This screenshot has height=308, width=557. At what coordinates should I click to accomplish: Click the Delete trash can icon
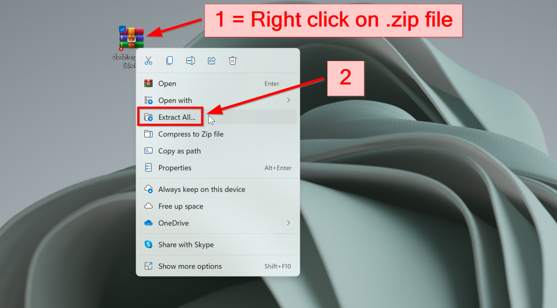click(x=233, y=61)
